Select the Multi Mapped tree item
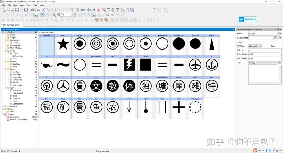Viewport: 283px width, 153px height. (x=16, y=48)
